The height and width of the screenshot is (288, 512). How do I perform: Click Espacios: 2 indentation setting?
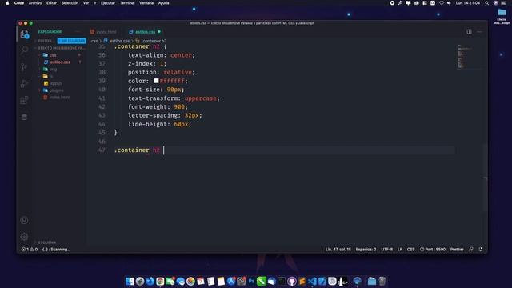click(x=366, y=250)
